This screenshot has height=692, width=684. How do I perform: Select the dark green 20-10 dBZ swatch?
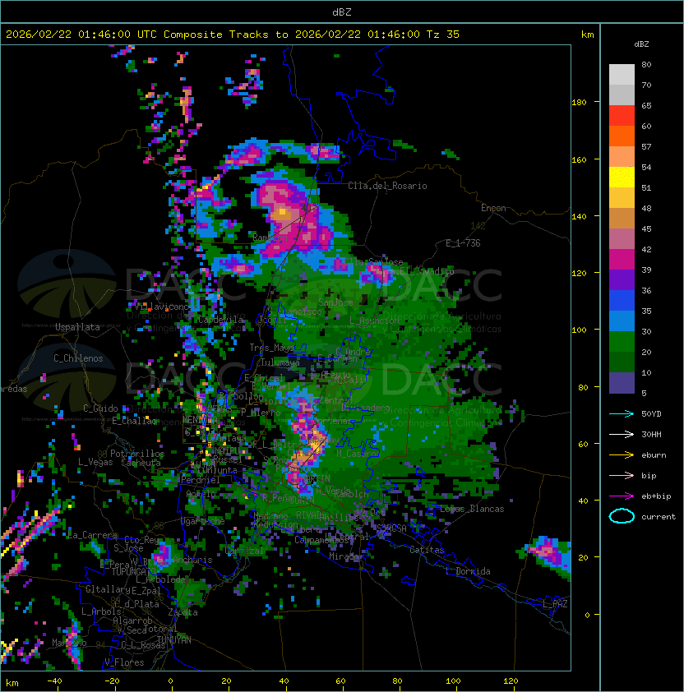click(x=622, y=362)
